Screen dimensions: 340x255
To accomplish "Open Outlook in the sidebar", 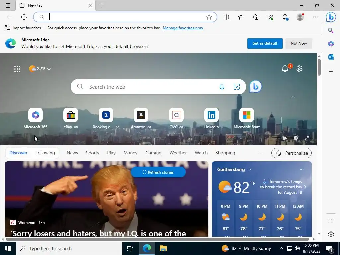I will tap(331, 57).
